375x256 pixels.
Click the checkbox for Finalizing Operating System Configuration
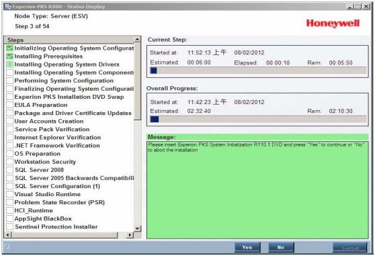10,89
